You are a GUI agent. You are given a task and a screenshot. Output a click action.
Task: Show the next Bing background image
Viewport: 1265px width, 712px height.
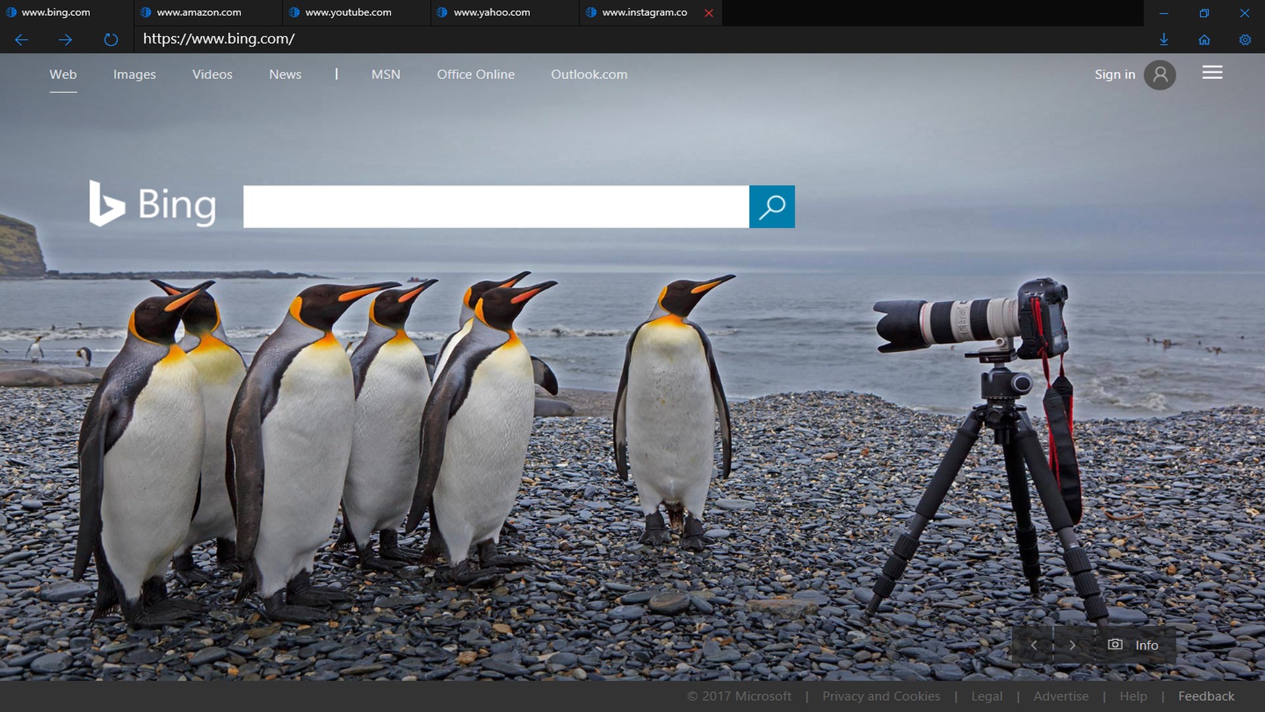click(1072, 645)
